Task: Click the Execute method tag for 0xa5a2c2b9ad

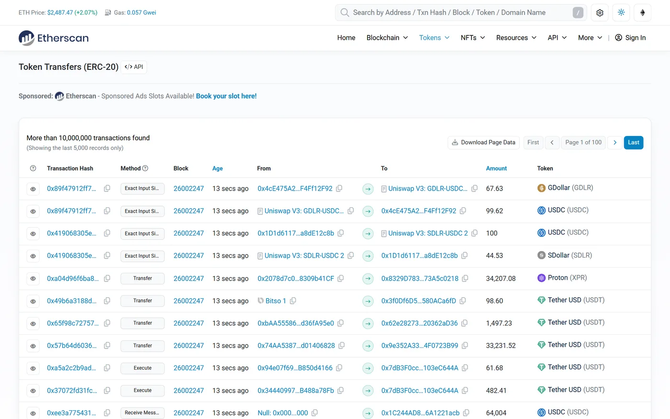Action: (x=143, y=368)
